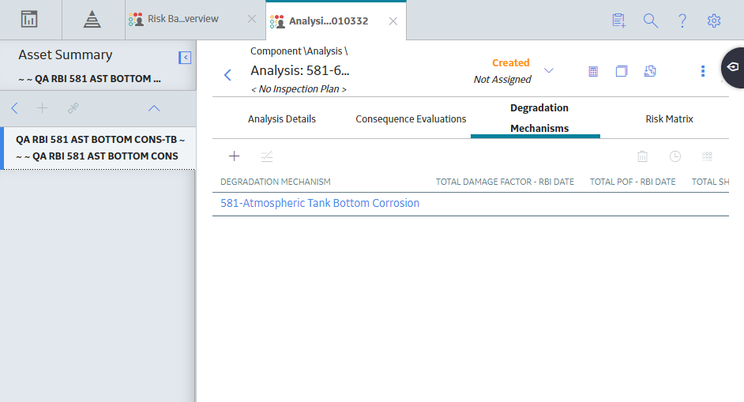744x402 pixels.
Task: Close the Risk Ba...verview tab
Action: (x=251, y=19)
